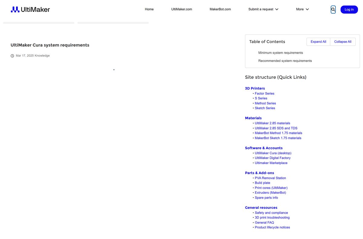This screenshot has height=239, width=363.
Task: Open S Series link
Action: pyautogui.click(x=261, y=98)
